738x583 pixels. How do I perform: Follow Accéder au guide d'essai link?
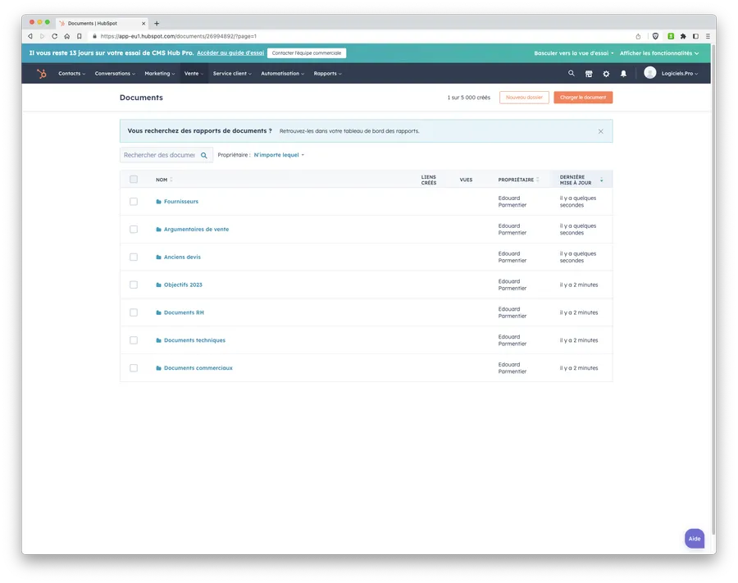(x=230, y=53)
